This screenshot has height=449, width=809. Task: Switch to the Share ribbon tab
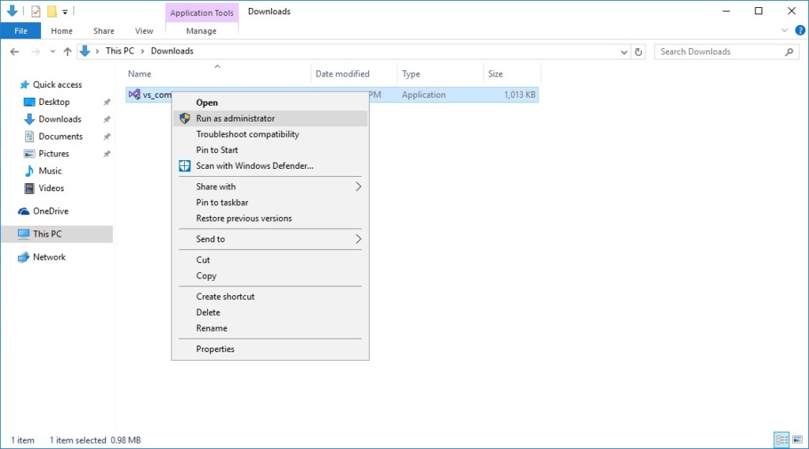[103, 31]
